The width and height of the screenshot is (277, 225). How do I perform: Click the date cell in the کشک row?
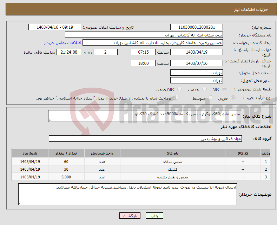30,169
